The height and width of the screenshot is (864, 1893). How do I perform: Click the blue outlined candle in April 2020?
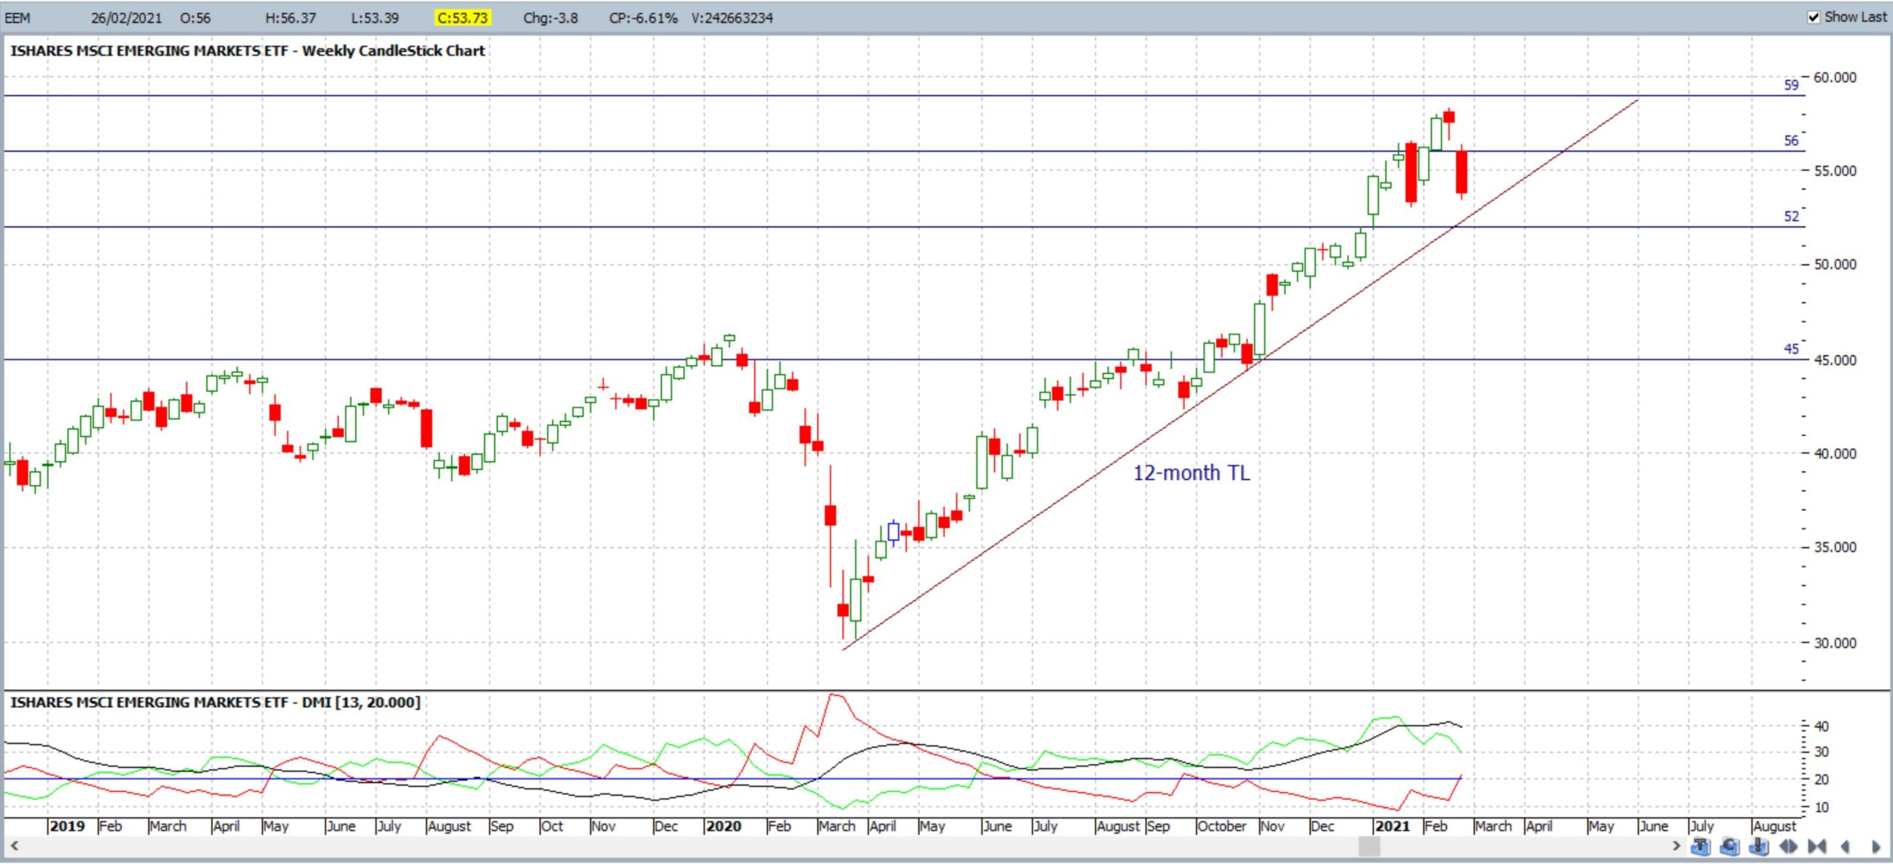(893, 532)
